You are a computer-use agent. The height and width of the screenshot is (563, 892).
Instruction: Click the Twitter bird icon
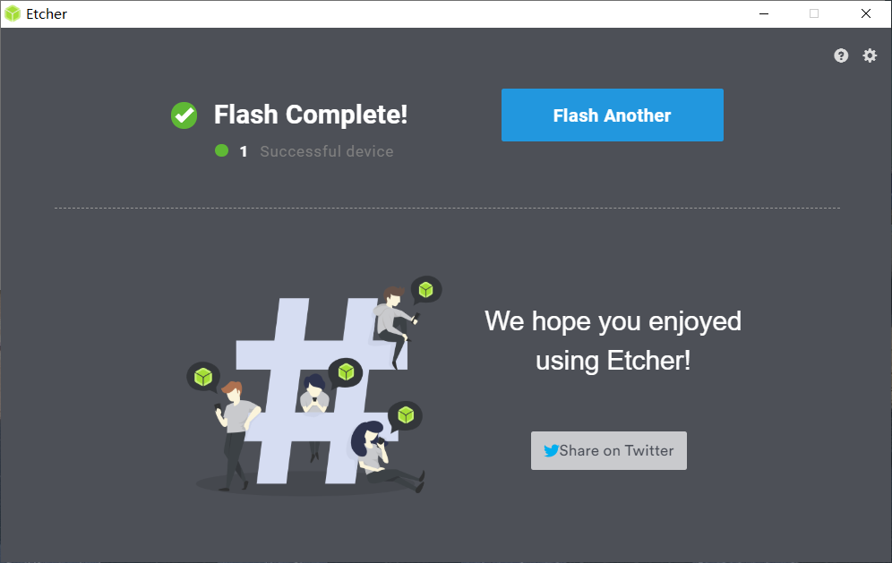point(551,450)
